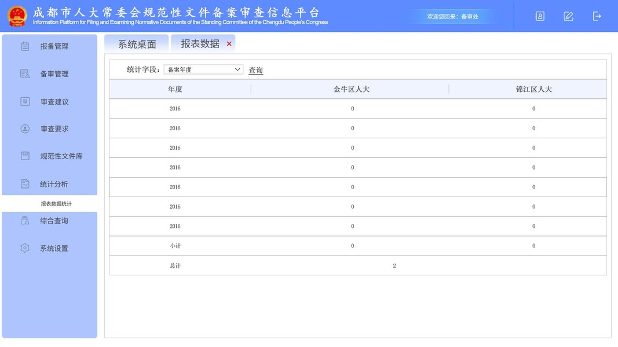Click the platform title 成都市人大常委会
618x347 pixels.
(x=175, y=12)
